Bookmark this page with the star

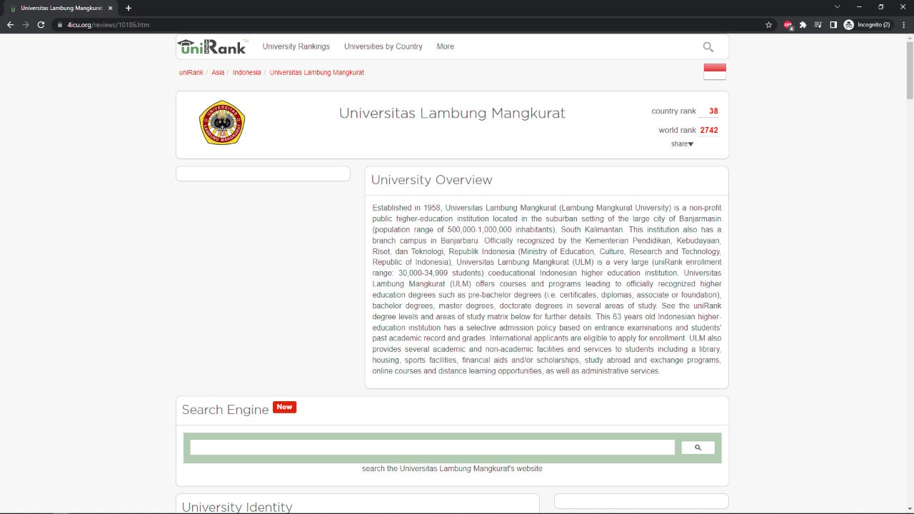coord(768,24)
